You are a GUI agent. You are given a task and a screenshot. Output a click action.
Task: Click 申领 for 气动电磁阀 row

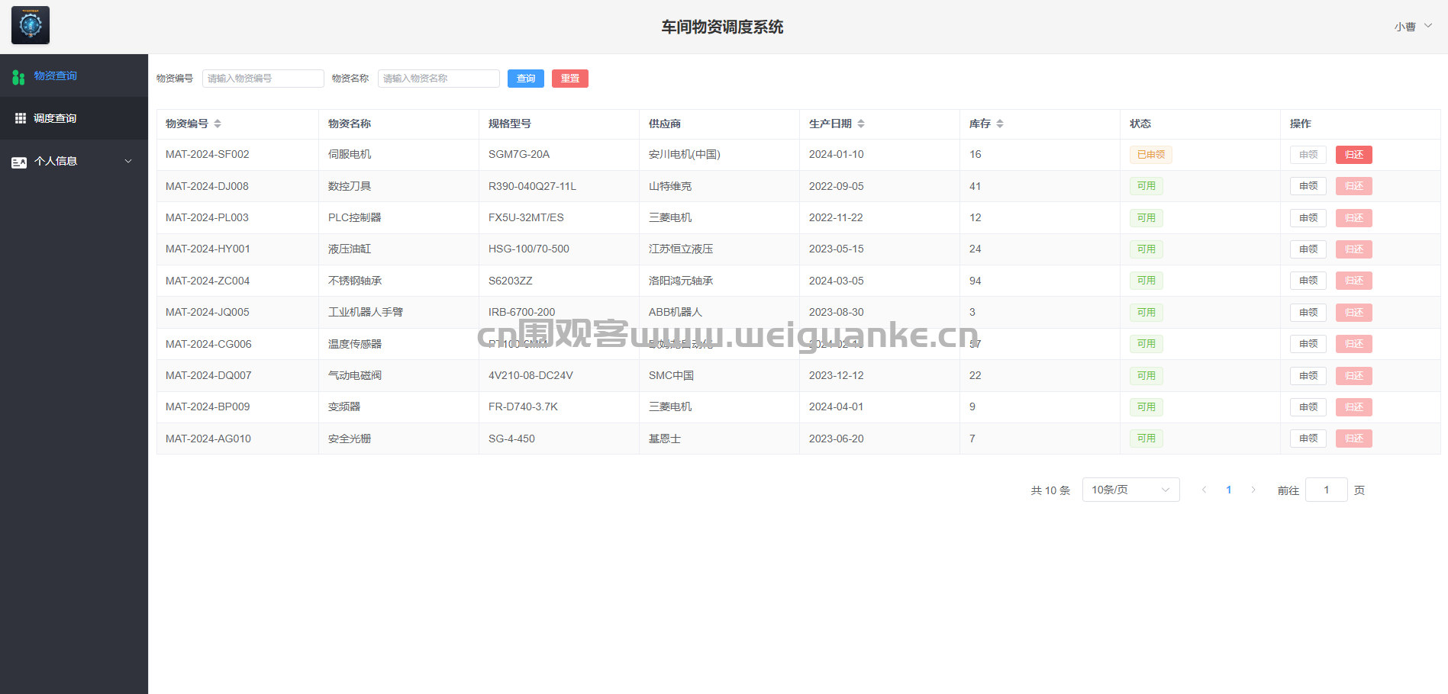click(x=1308, y=376)
